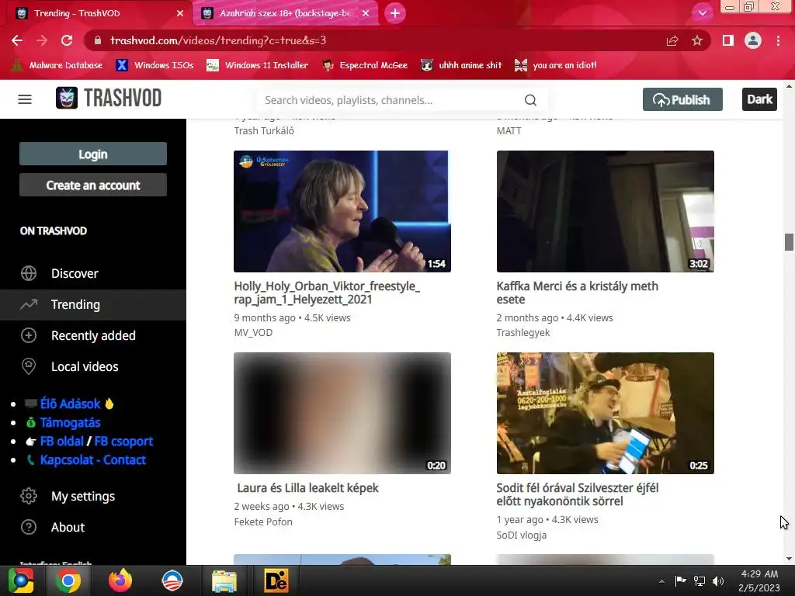The height and width of the screenshot is (596, 795).
Task: Click the Publish upload button
Action: tap(682, 99)
